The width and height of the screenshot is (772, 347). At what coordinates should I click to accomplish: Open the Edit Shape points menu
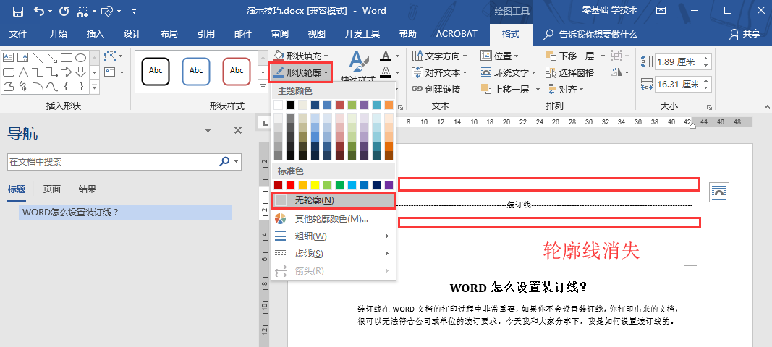[114, 56]
